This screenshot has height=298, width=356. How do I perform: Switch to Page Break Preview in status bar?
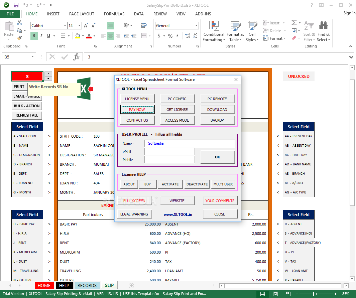pyautogui.click(x=288, y=294)
